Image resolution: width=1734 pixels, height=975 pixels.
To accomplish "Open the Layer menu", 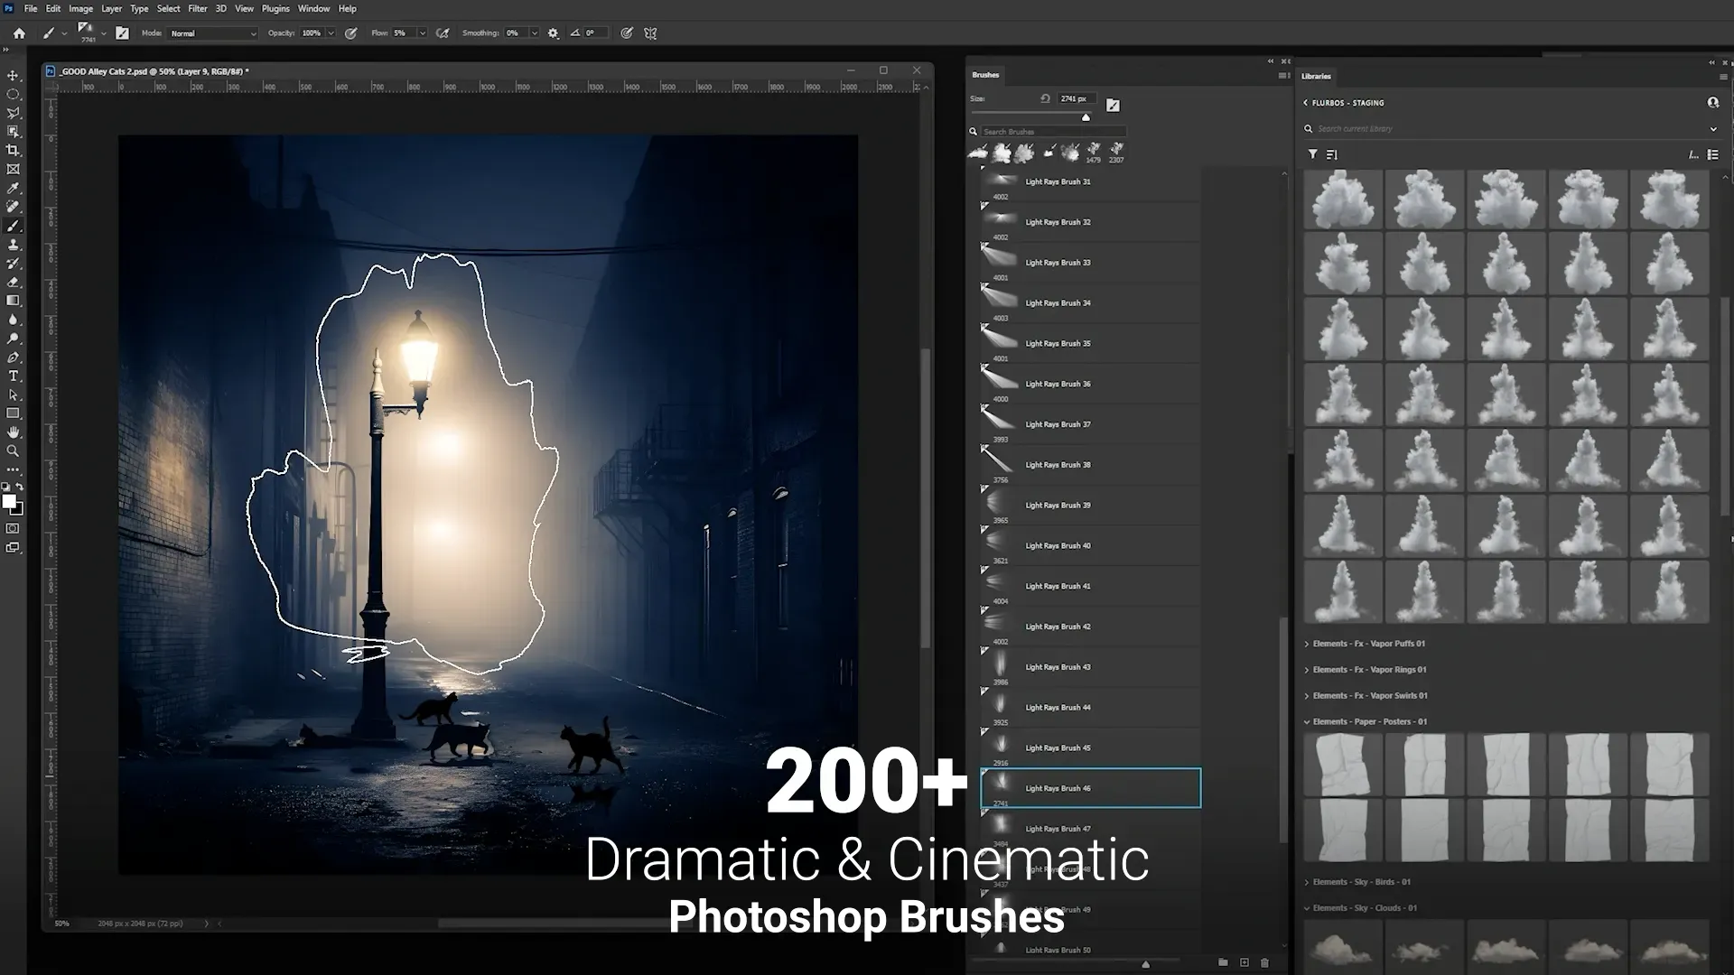I will point(111,8).
